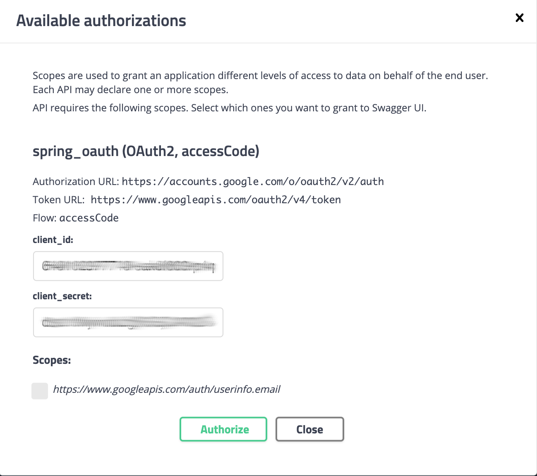
Task: Click the 'Each API may declare' sentence
Action: [x=130, y=90]
